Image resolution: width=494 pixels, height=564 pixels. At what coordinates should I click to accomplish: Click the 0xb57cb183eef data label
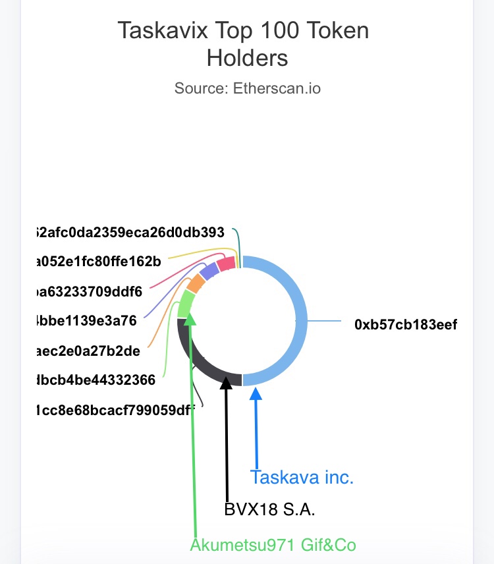(x=405, y=324)
